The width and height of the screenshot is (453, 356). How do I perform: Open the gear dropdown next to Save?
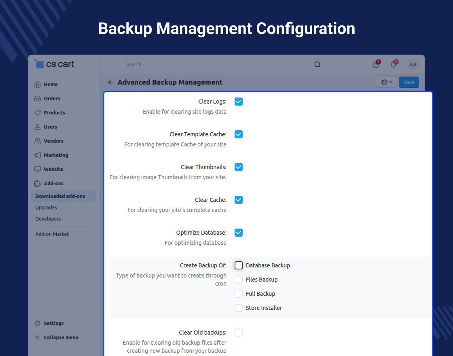pos(387,83)
